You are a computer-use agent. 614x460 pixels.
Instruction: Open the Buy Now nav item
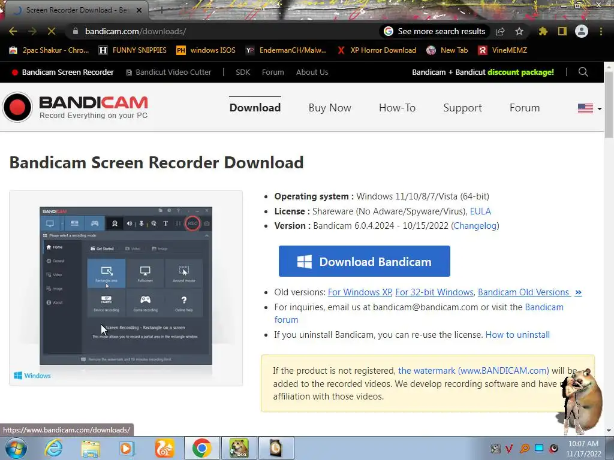click(x=330, y=108)
